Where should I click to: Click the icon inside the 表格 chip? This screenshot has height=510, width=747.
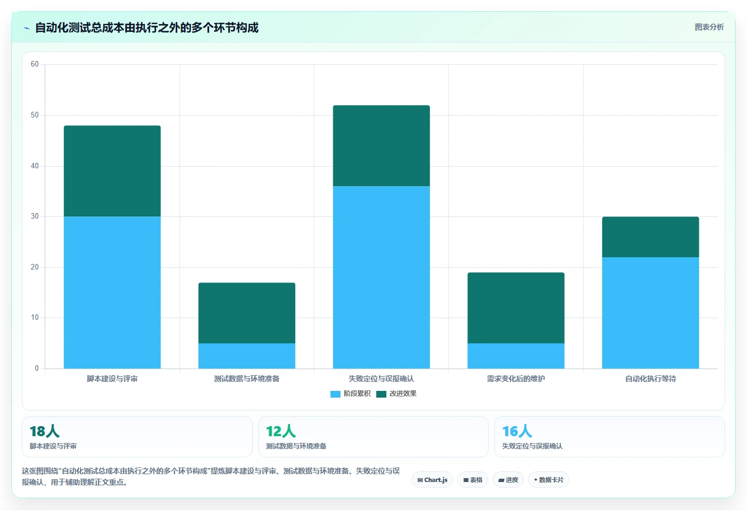coord(466,480)
